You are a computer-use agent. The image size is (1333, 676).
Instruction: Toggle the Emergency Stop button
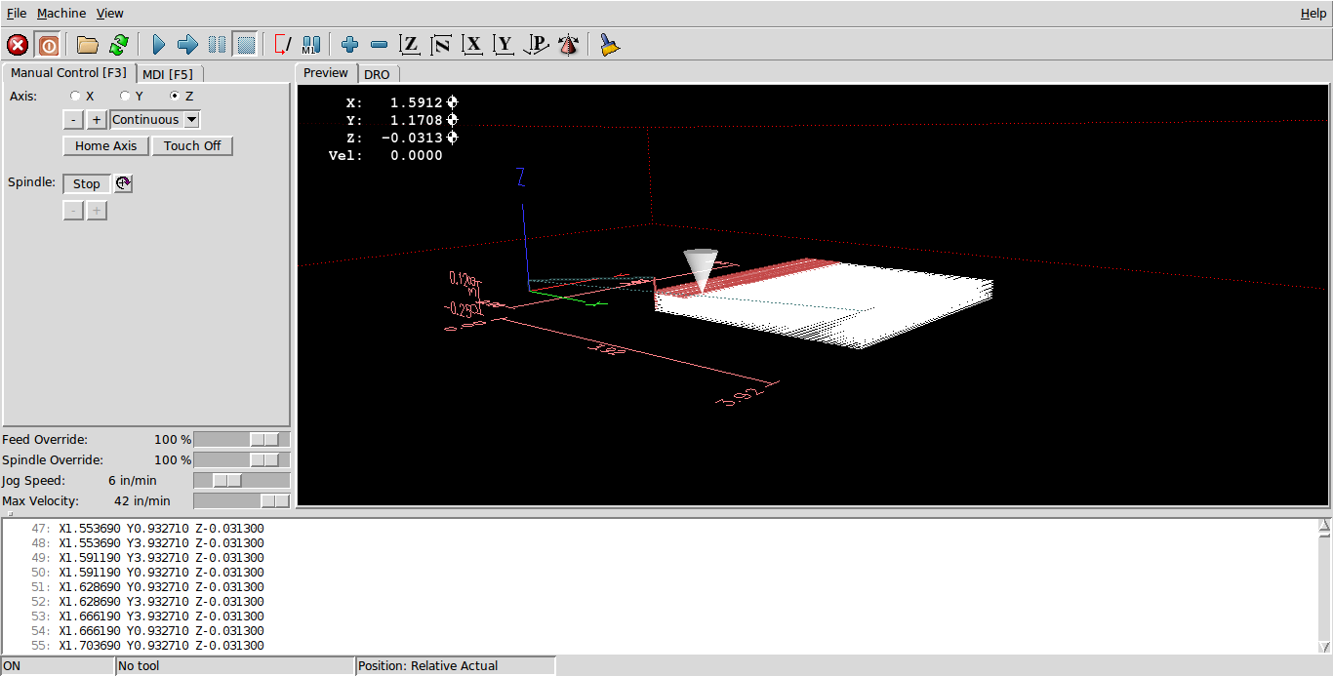18,45
